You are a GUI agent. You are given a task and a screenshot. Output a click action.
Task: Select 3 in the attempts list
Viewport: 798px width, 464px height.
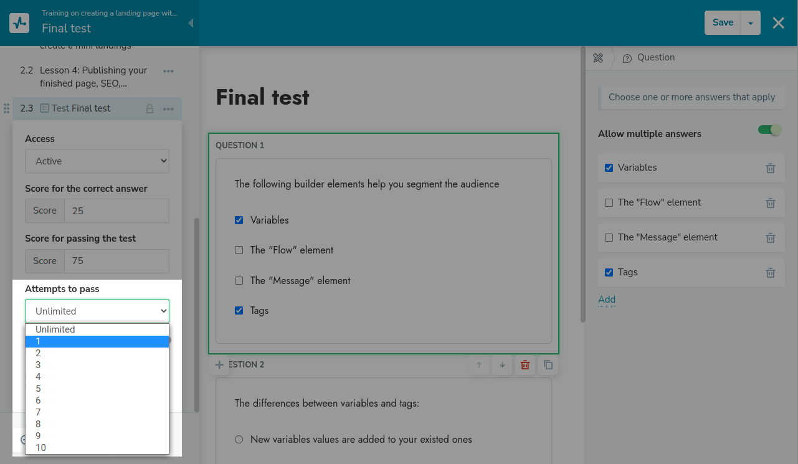point(38,365)
